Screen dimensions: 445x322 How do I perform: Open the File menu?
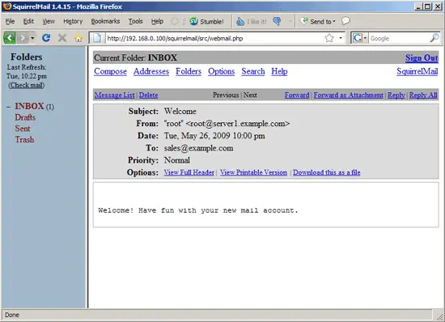click(11, 21)
